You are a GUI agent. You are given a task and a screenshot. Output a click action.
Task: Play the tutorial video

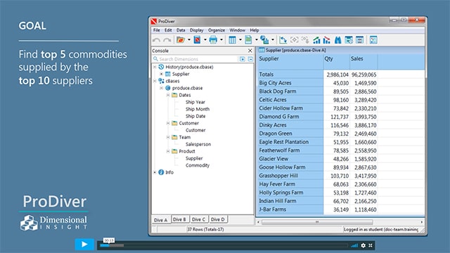[84, 245]
